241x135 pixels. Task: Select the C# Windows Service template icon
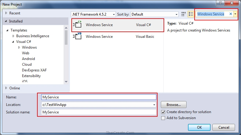[x=78, y=25]
